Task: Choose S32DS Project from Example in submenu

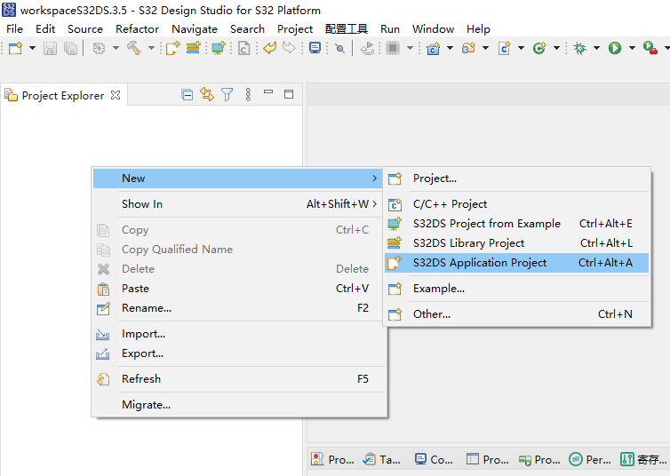Action: [x=516, y=223]
